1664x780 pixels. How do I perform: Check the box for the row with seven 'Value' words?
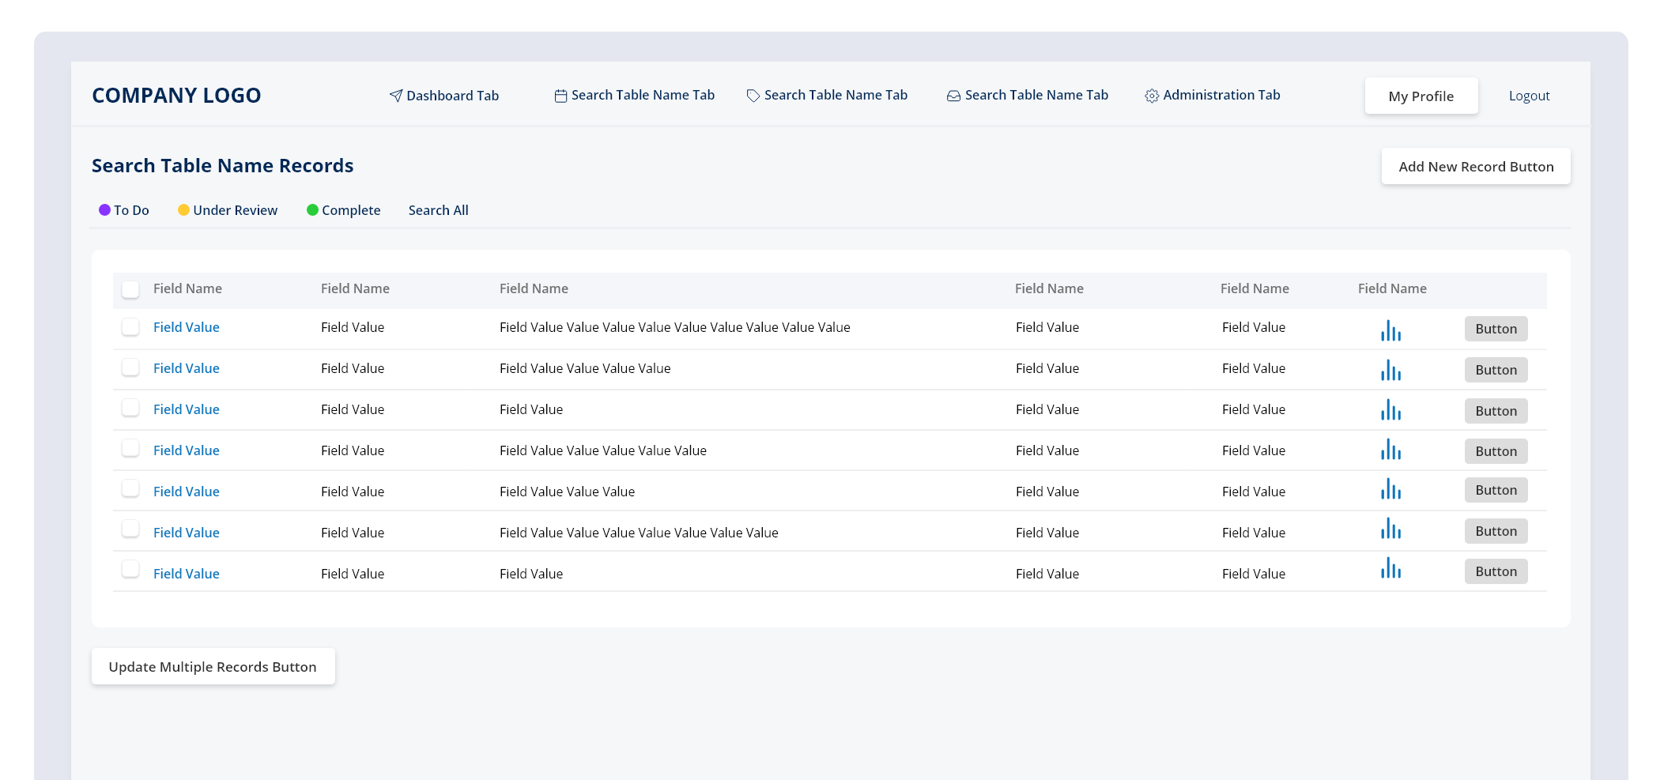click(x=130, y=529)
